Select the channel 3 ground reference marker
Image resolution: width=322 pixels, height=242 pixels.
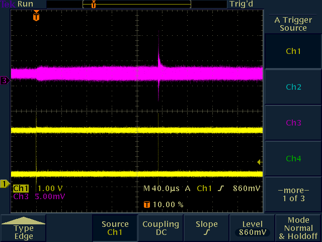pyautogui.click(x=4, y=80)
